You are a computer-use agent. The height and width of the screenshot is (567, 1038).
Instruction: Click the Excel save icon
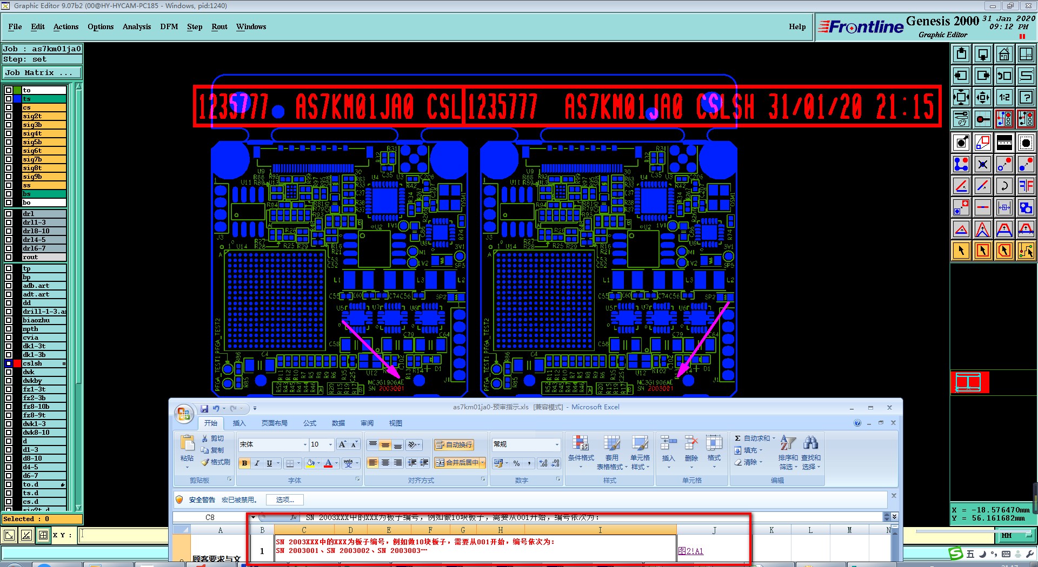point(204,409)
